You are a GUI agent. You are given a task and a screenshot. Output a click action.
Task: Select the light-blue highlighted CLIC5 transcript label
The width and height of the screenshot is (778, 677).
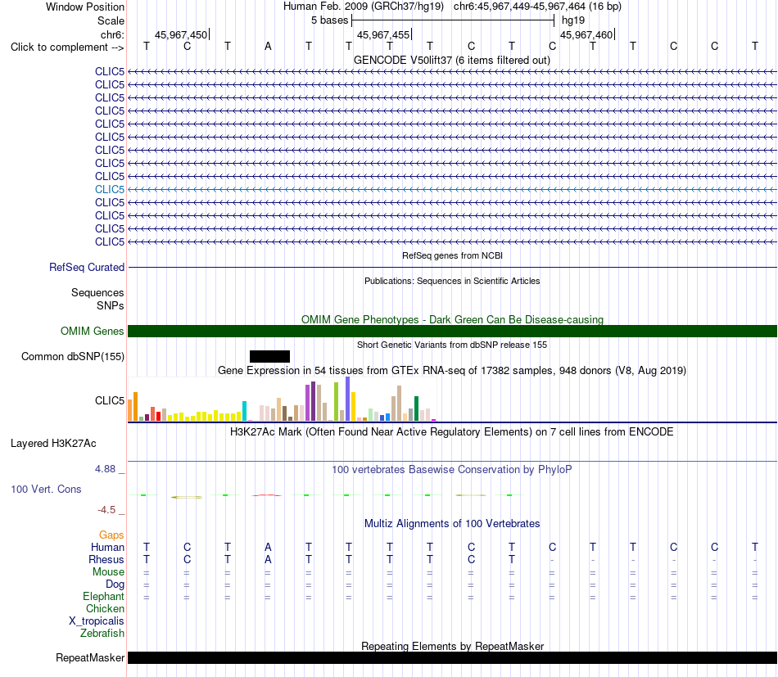point(110,189)
